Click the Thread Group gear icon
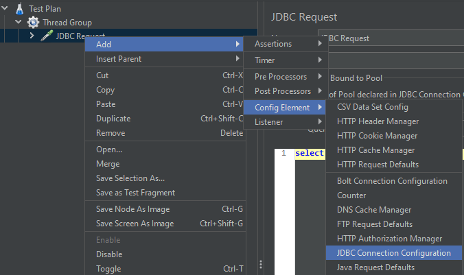This screenshot has height=275, width=464. coord(33,23)
